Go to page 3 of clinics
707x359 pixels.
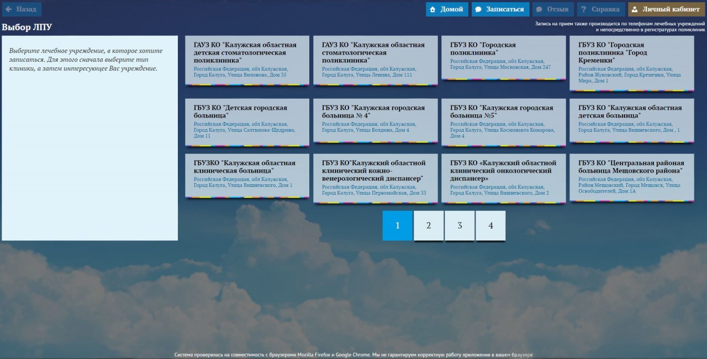tap(460, 226)
